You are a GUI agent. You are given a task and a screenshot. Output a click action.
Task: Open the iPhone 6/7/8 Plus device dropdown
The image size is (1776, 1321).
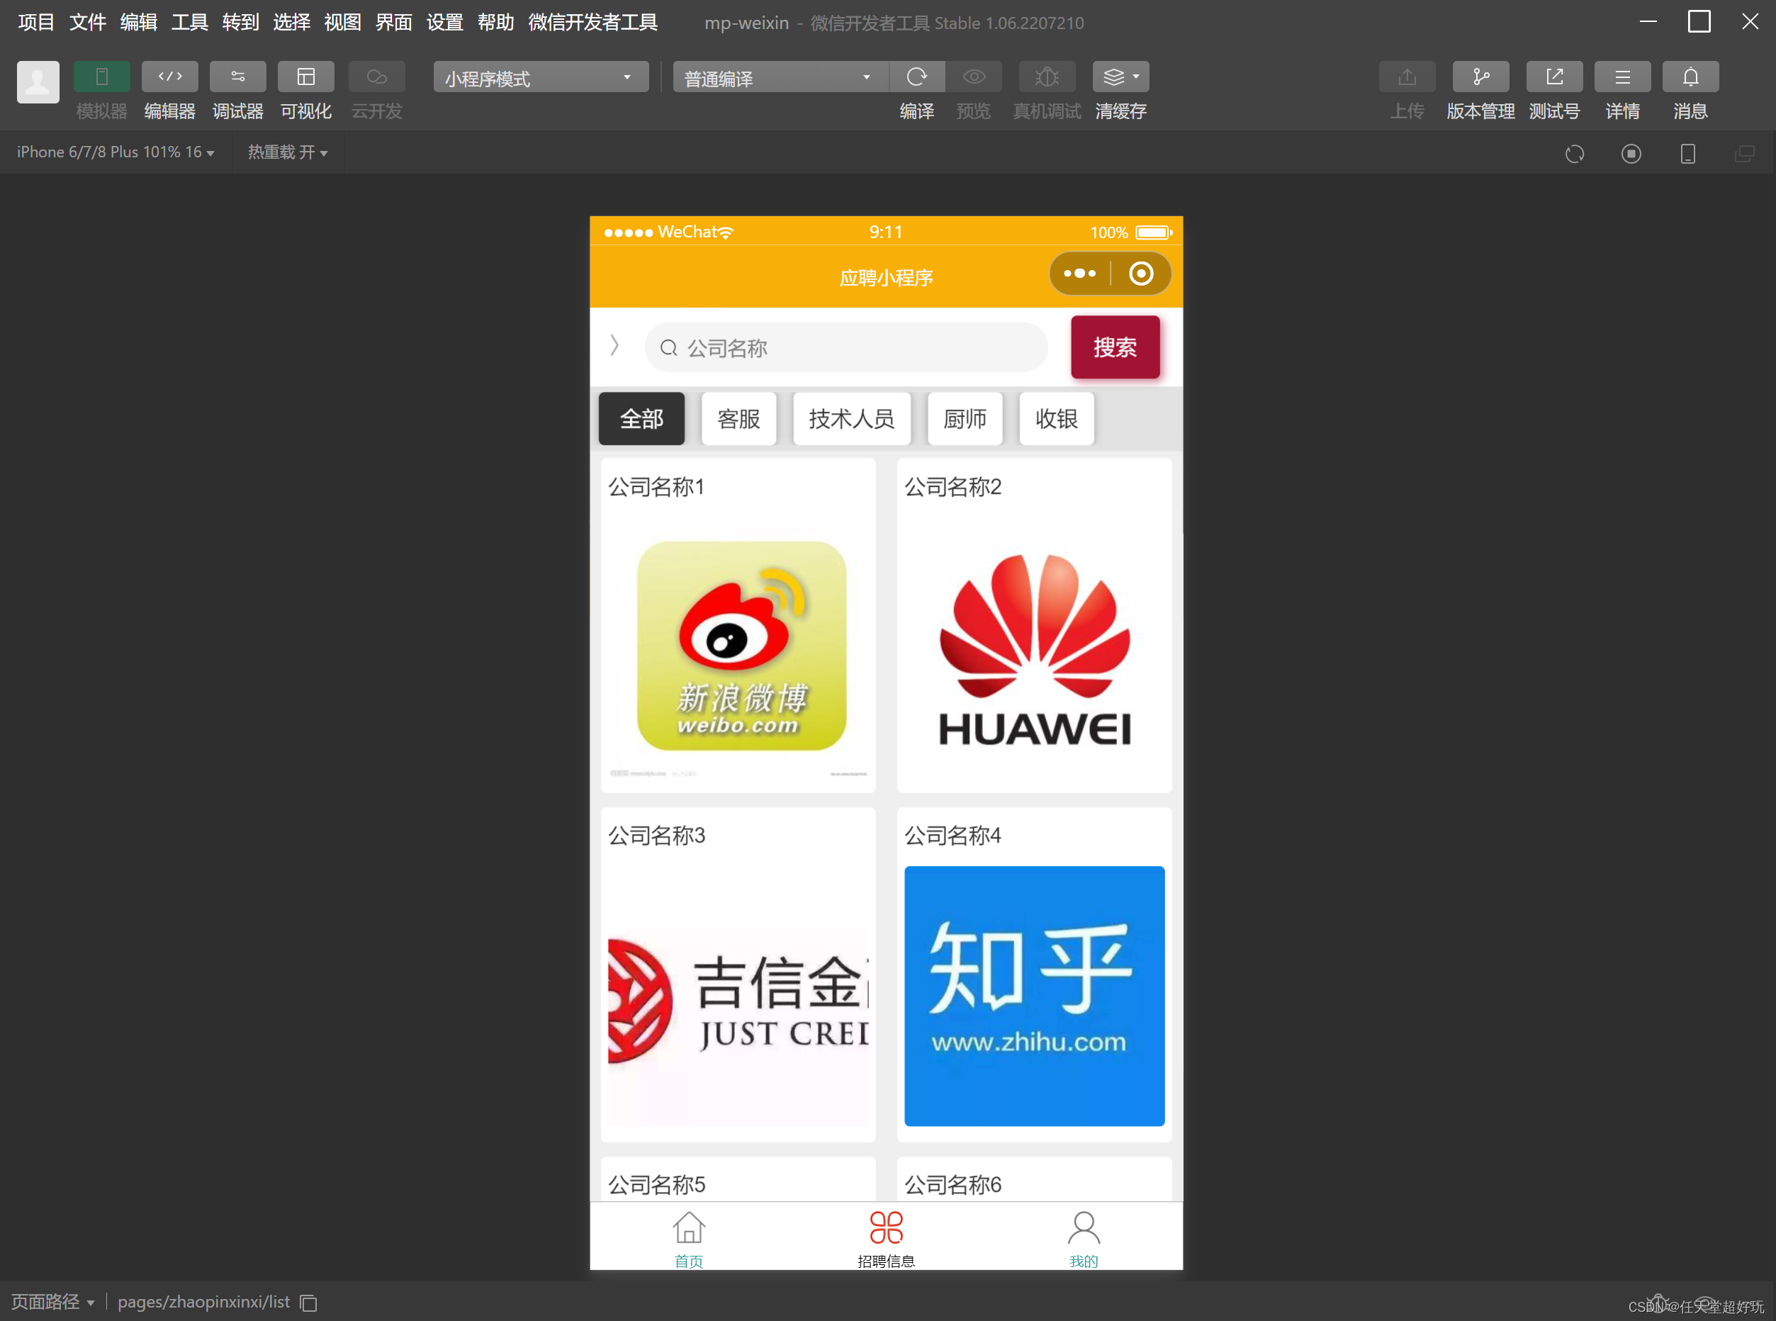pyautogui.click(x=116, y=152)
